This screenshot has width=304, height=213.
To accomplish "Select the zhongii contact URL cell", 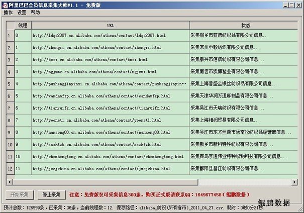I will [x=111, y=48].
